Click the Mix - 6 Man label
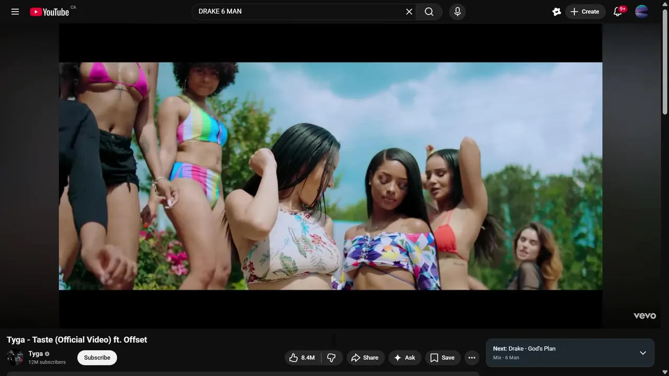The image size is (669, 376). coord(506,358)
